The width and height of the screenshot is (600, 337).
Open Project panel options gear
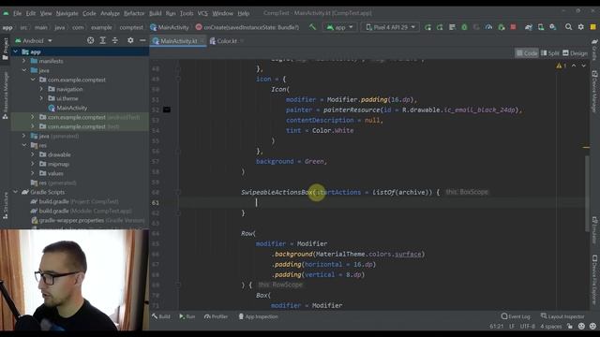coord(130,40)
